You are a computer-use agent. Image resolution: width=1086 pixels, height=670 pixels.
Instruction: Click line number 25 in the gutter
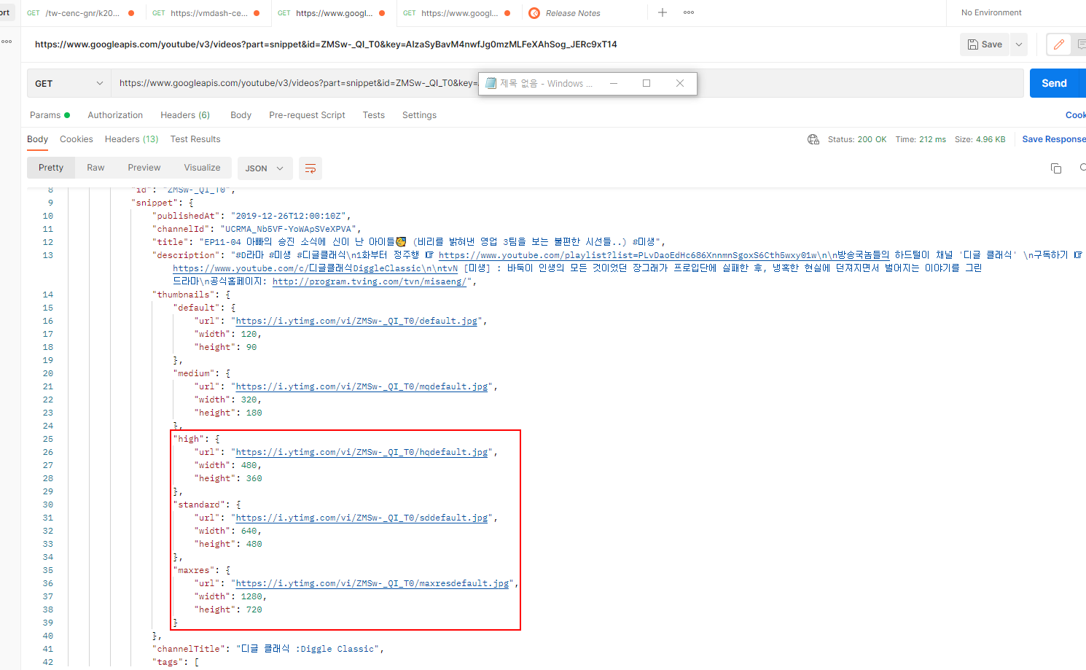[x=48, y=439]
